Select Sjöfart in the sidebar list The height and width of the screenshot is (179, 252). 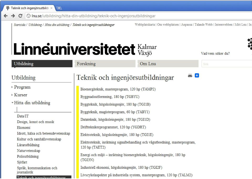(22, 162)
